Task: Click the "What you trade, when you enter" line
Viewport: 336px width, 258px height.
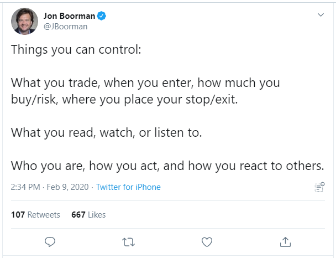Action: coord(145,82)
